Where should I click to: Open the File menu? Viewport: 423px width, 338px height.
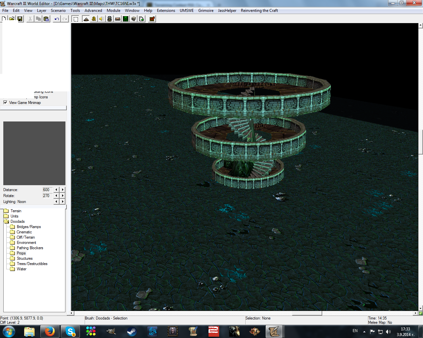[x=5, y=11]
